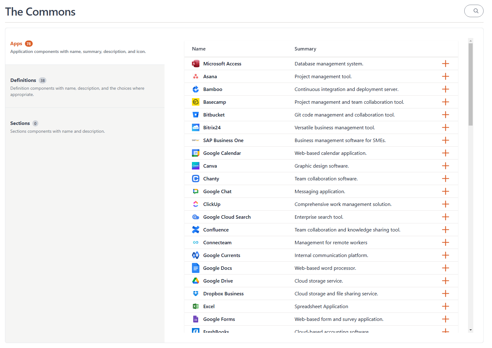Add SAP Business One via plus button
This screenshot has width=492, height=348.
coord(446,140)
